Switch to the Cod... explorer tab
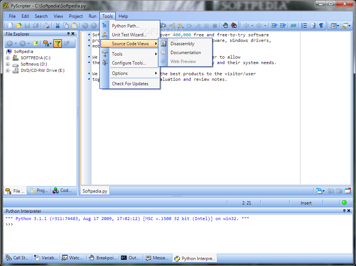 click(62, 190)
